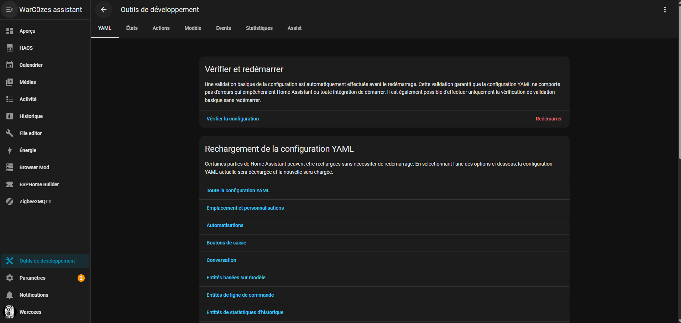Switch to the États tab
Image resolution: width=681 pixels, height=323 pixels.
132,28
